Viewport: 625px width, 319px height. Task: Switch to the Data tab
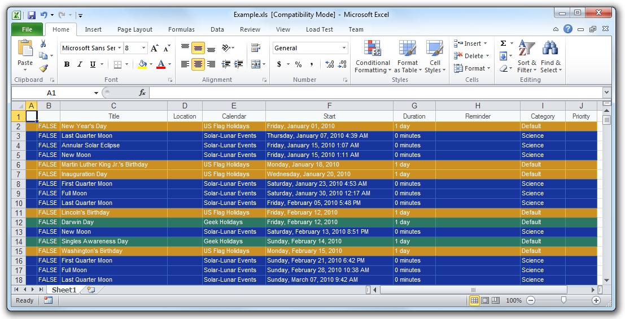[217, 29]
